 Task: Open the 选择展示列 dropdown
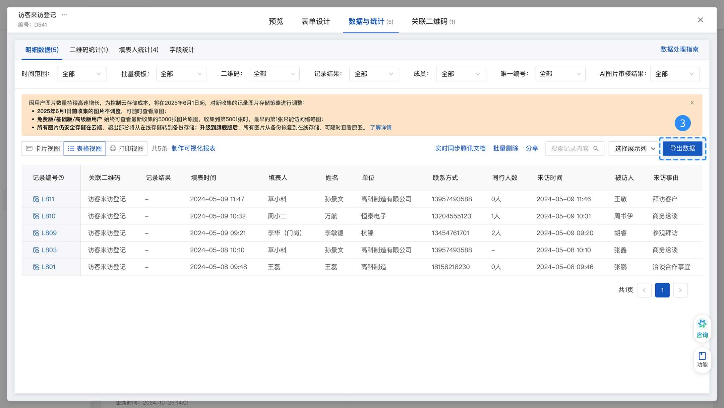633,148
